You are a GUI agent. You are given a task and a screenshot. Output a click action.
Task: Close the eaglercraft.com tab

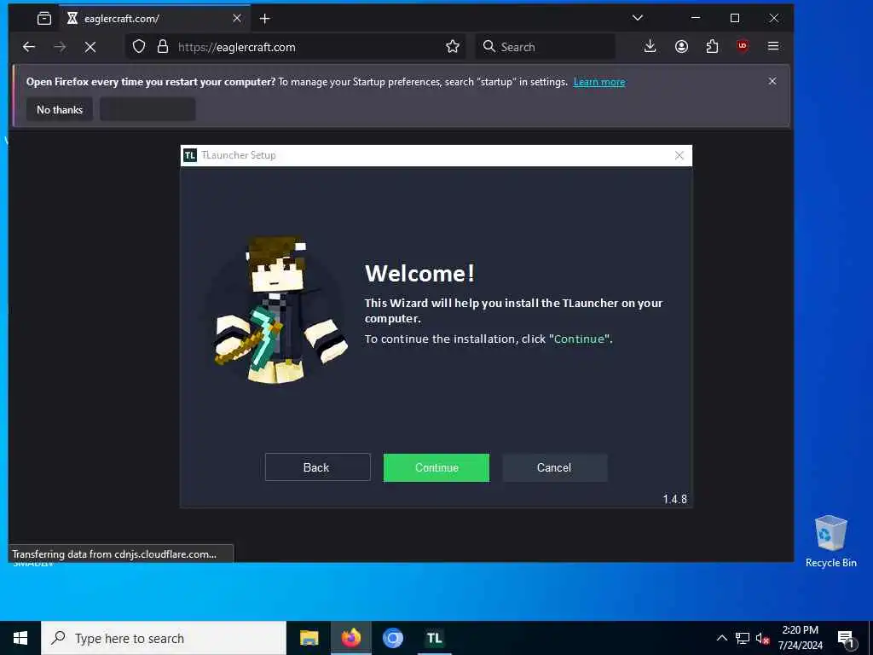(x=237, y=19)
